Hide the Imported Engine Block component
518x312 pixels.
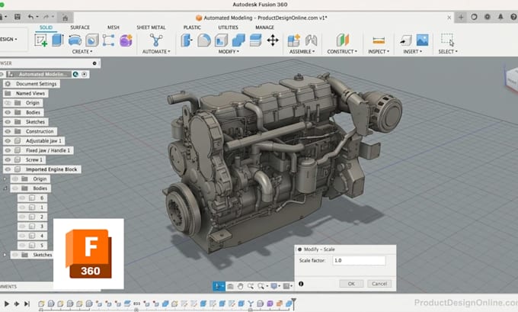(x=8, y=169)
